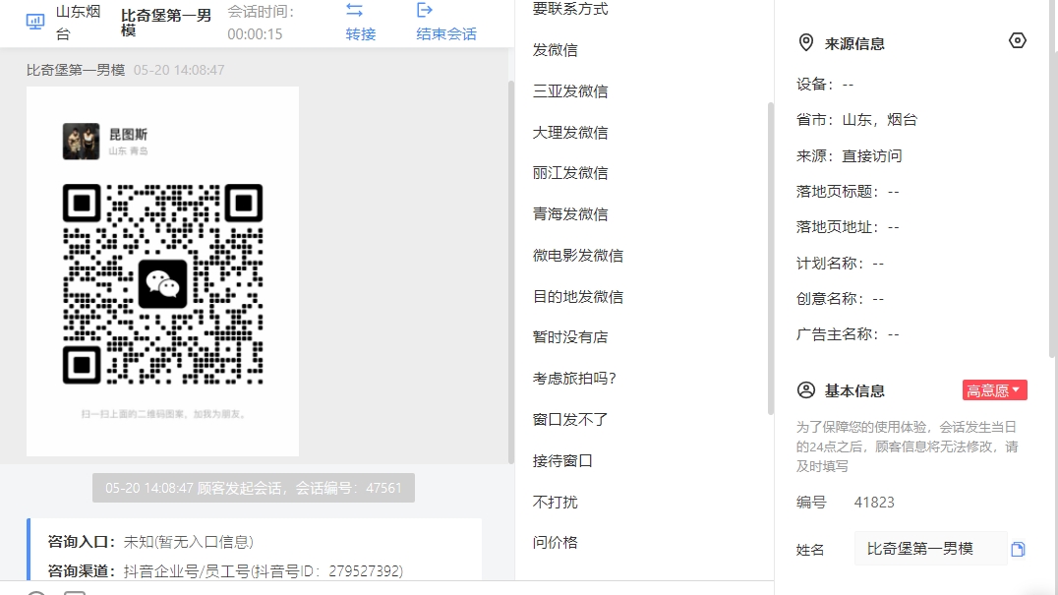This screenshot has height=595, width=1058.
Task: Select quick reply 大理发微信
Action: pyautogui.click(x=570, y=132)
